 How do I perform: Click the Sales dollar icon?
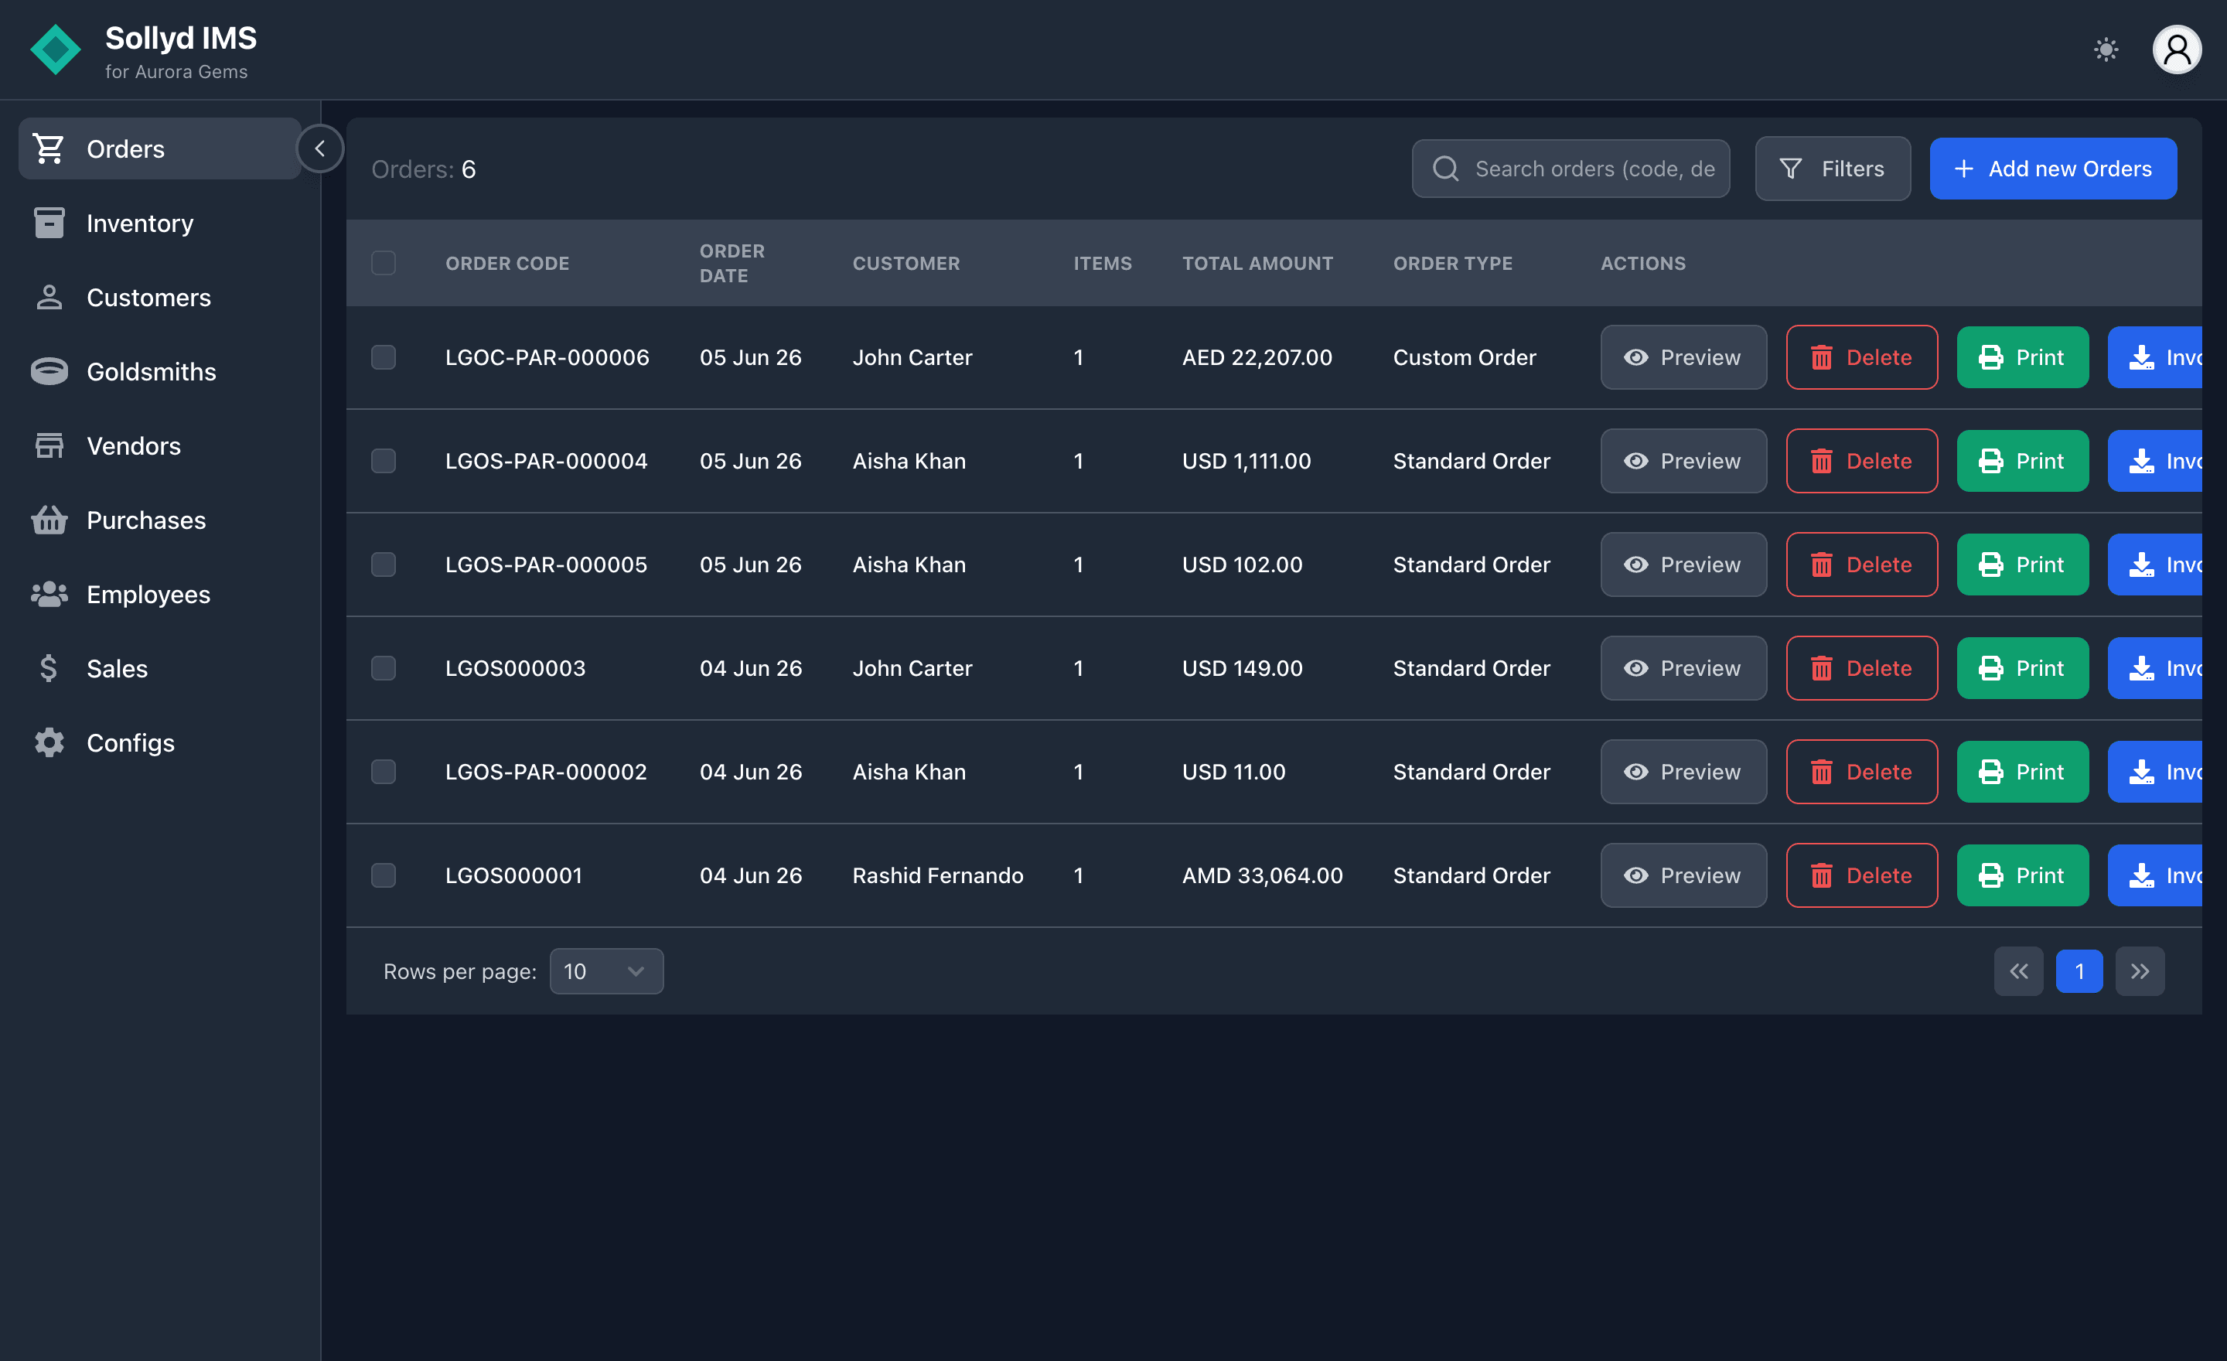tap(49, 669)
